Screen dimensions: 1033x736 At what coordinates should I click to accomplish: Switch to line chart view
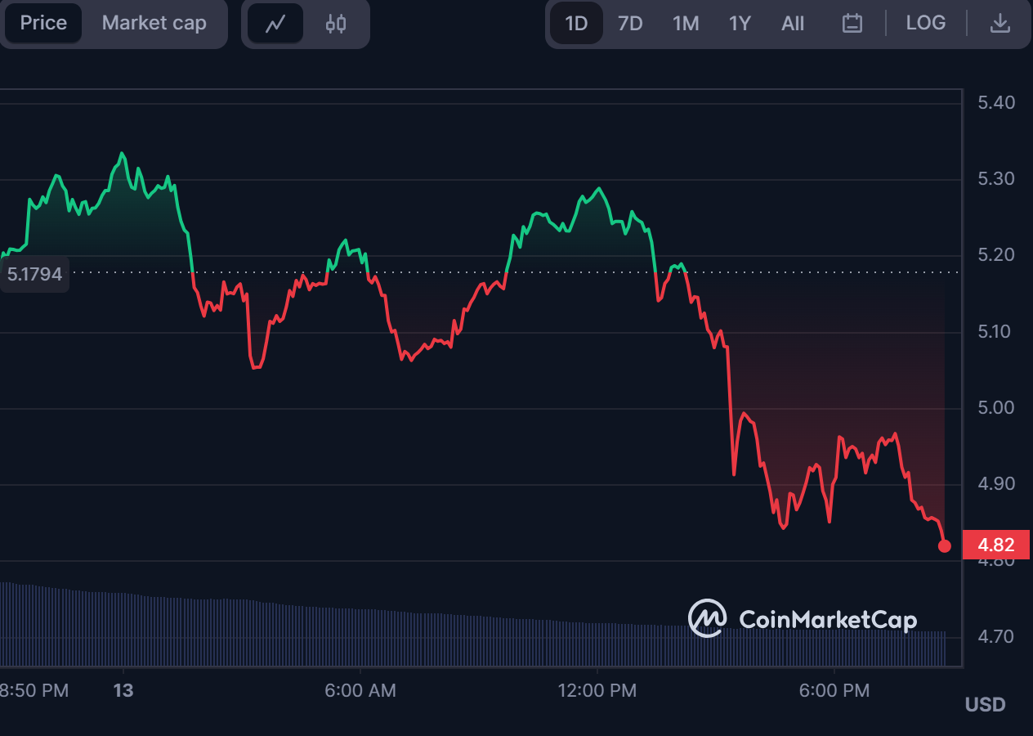click(275, 24)
